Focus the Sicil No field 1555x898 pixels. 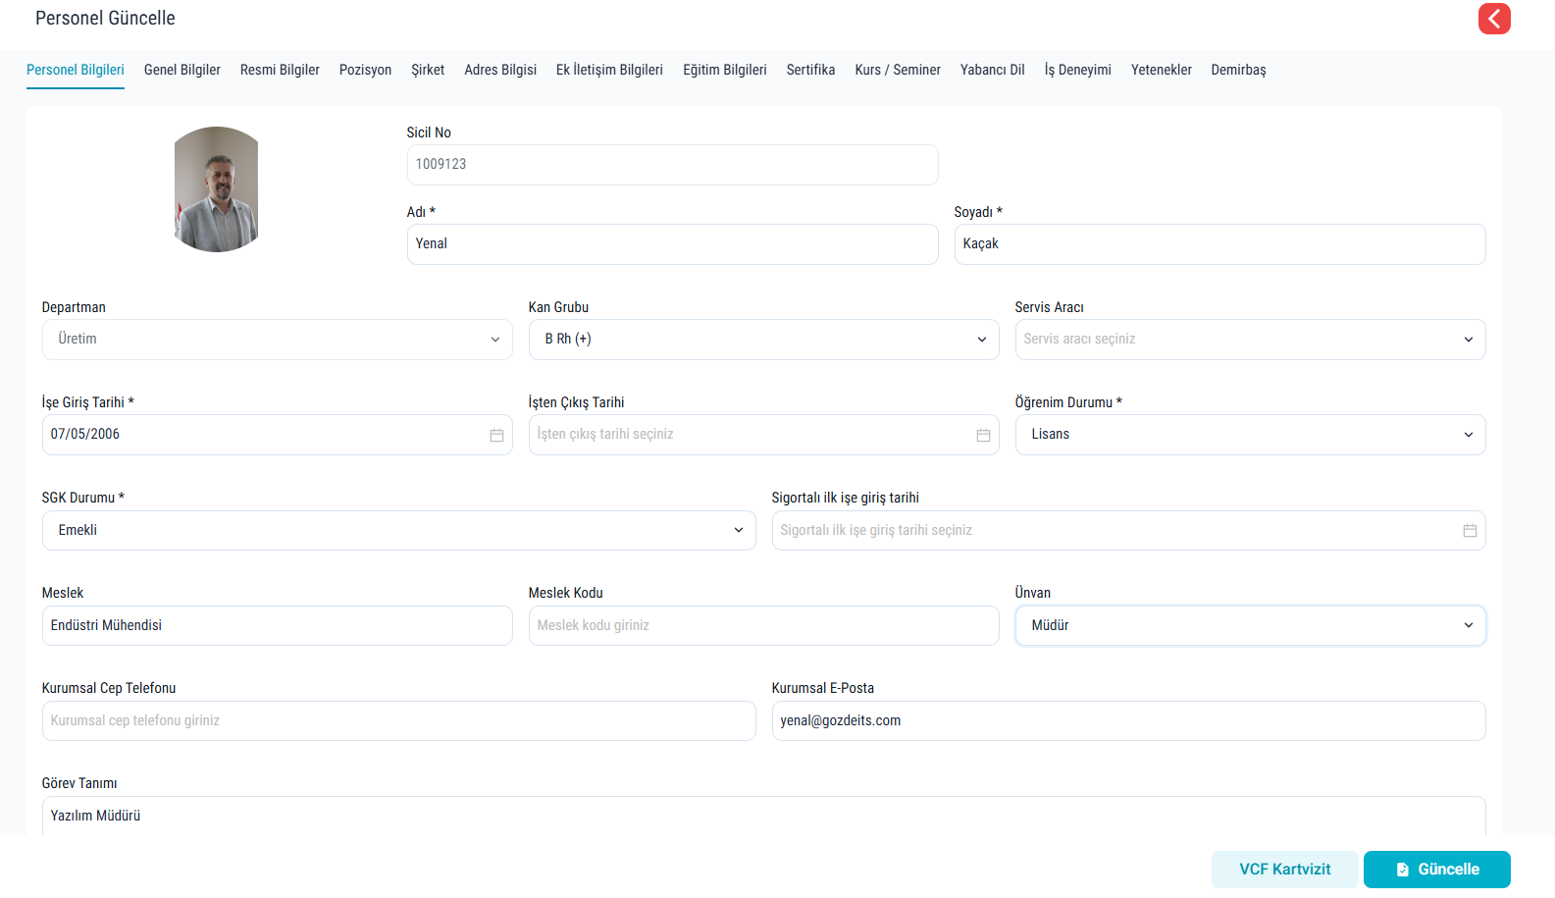(x=673, y=165)
